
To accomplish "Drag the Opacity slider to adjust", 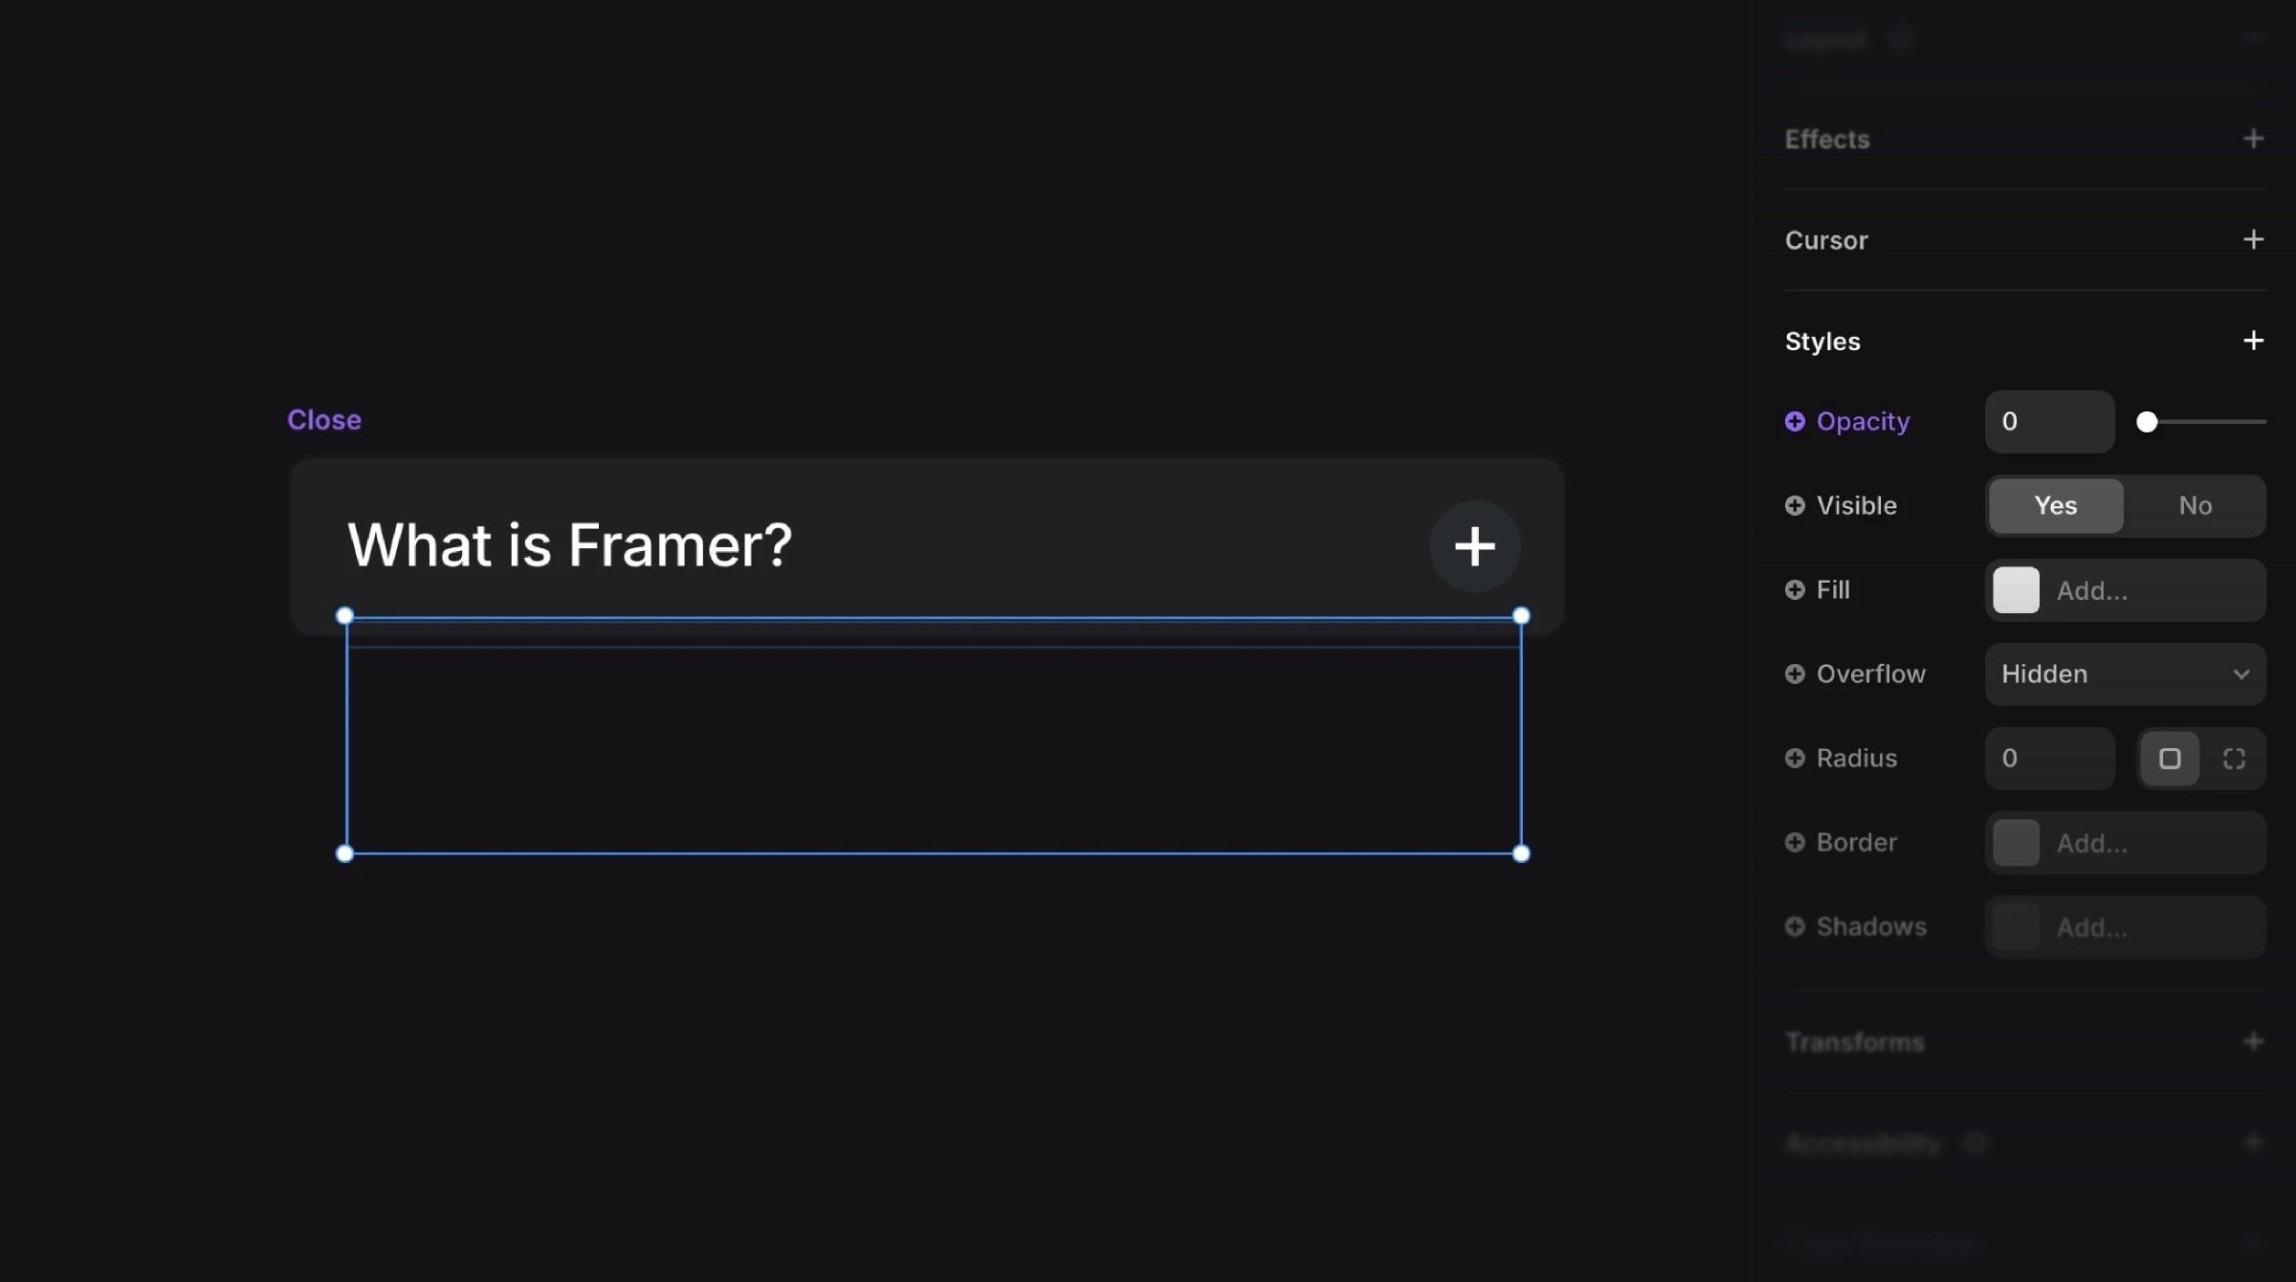I will [x=2146, y=421].
